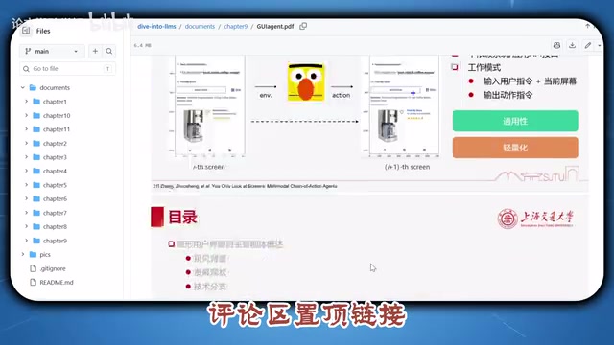Select chapter11 folder name
The width and height of the screenshot is (614, 345).
point(57,129)
